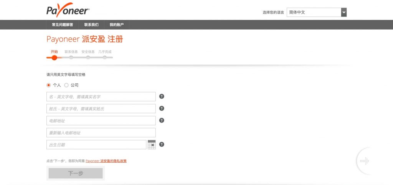Open Payoneer 派安盈的隐私政策 link
This screenshot has width=393, height=185.
[x=106, y=161]
